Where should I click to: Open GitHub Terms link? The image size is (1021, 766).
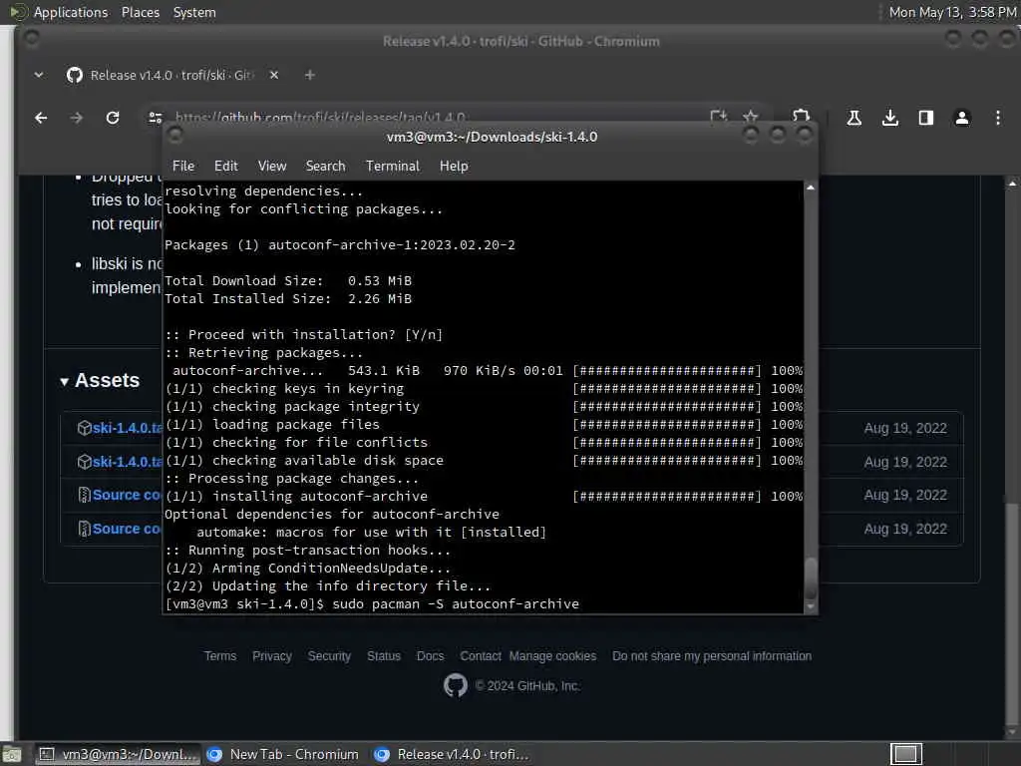tap(220, 656)
